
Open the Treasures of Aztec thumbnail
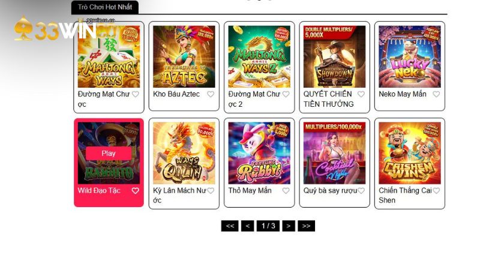point(184,56)
